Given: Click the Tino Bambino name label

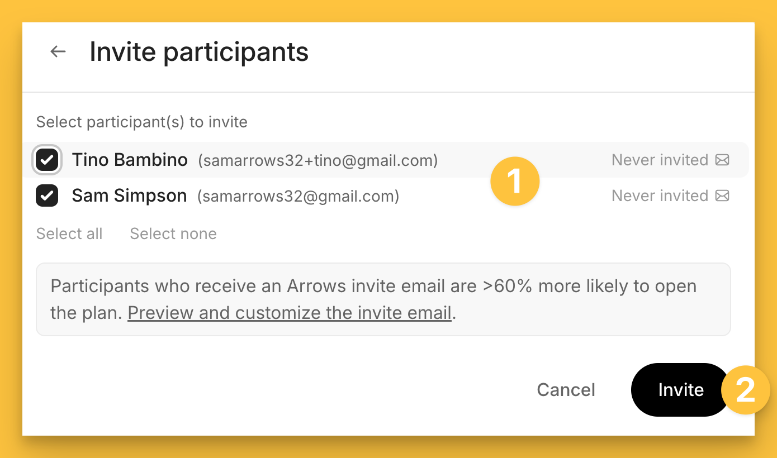Looking at the screenshot, I should pyautogui.click(x=130, y=160).
